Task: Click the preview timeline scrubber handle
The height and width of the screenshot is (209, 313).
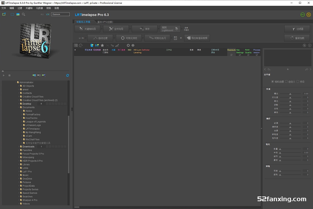Action: [3, 71]
